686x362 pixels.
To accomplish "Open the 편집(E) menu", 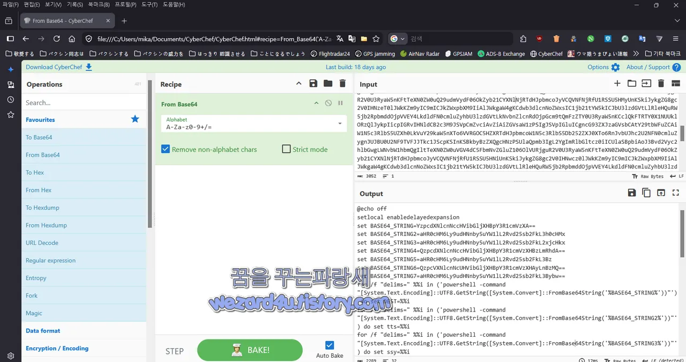I will click(x=32, y=4).
